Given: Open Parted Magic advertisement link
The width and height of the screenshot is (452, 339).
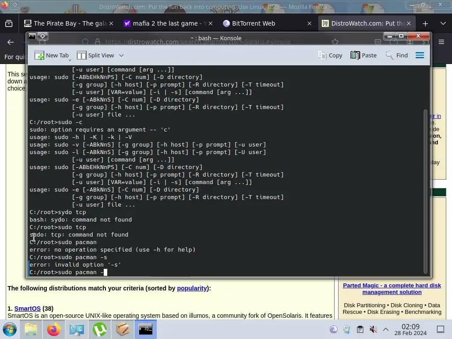Looking at the screenshot, I should tap(392, 289).
